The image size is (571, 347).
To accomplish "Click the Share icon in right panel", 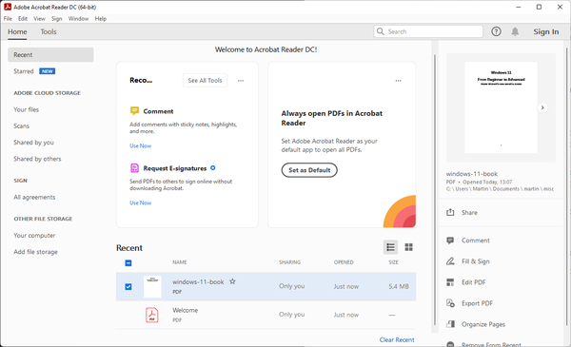I will click(x=450, y=212).
